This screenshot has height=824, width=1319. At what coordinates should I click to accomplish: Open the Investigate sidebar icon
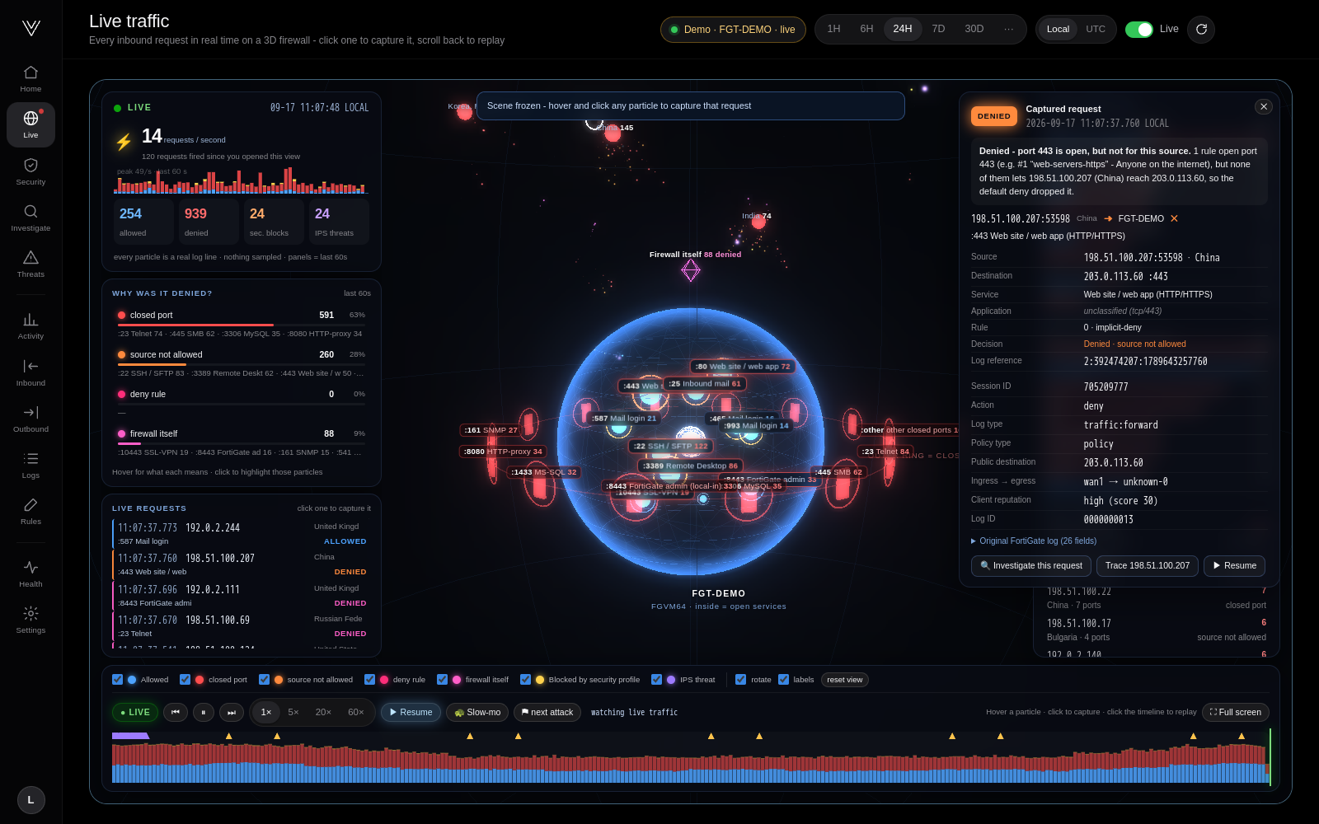[31, 218]
